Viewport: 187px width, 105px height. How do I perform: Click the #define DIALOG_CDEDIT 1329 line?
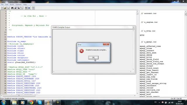click(x=22, y=76)
